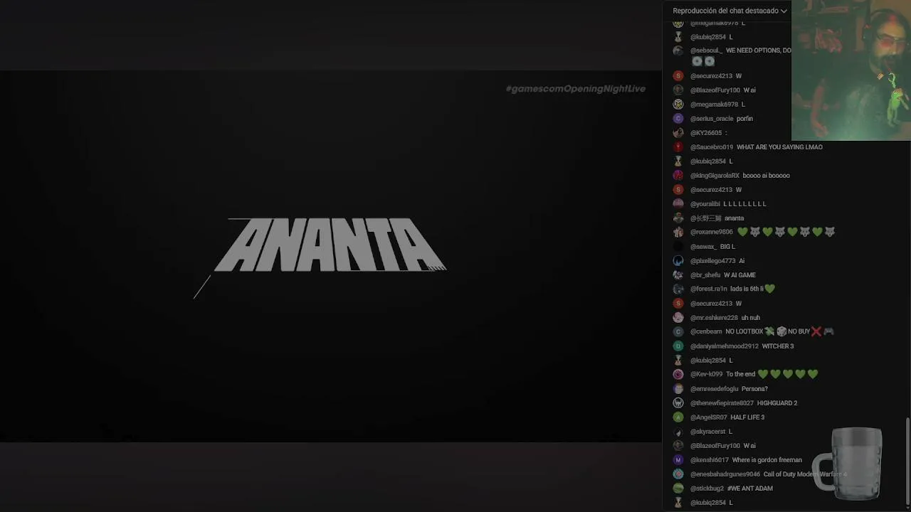Click the Kev-k099 avatar icon

pos(678,374)
